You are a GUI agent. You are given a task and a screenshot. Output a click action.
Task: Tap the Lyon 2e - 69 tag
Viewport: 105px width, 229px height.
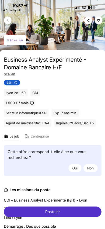(x=16, y=93)
